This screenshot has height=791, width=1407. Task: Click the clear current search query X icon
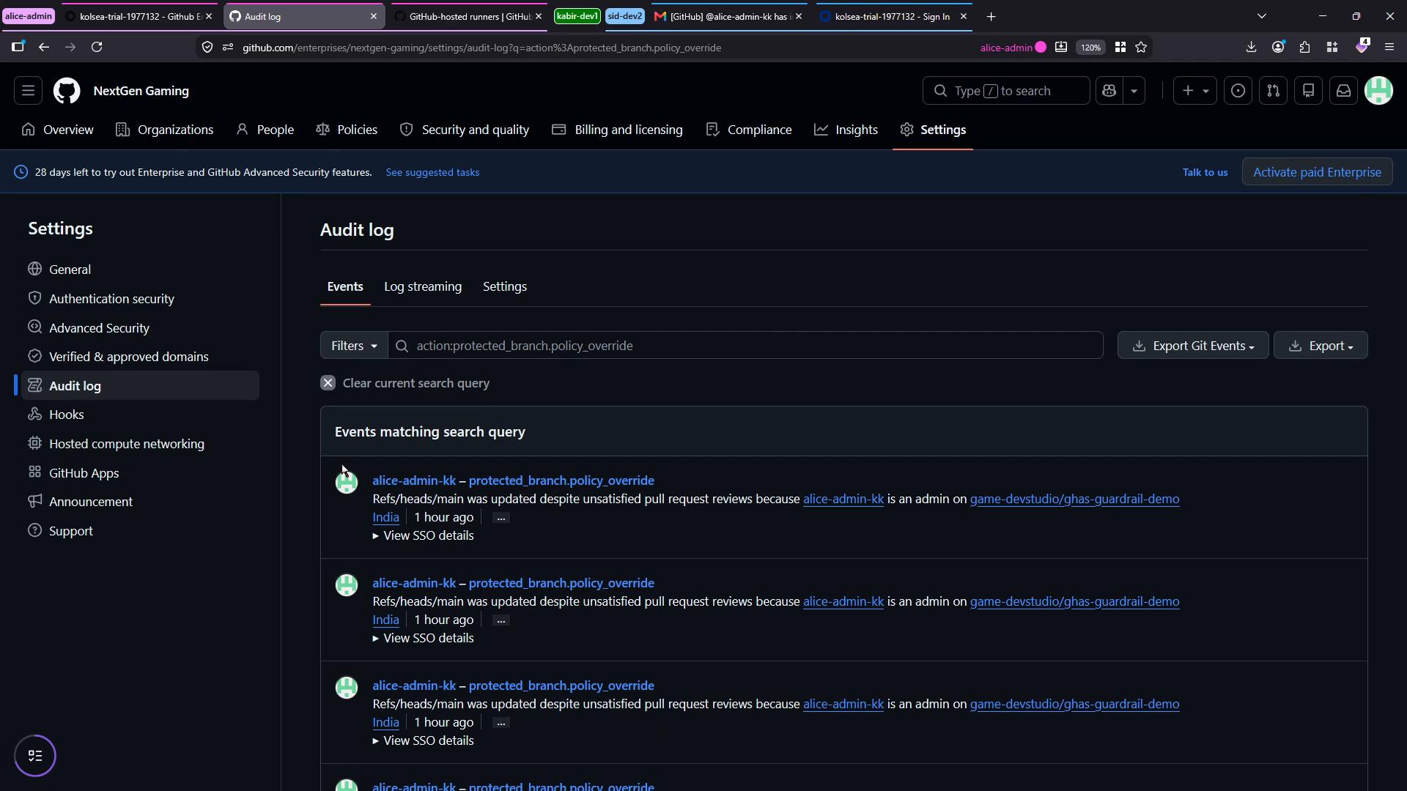pyautogui.click(x=328, y=383)
